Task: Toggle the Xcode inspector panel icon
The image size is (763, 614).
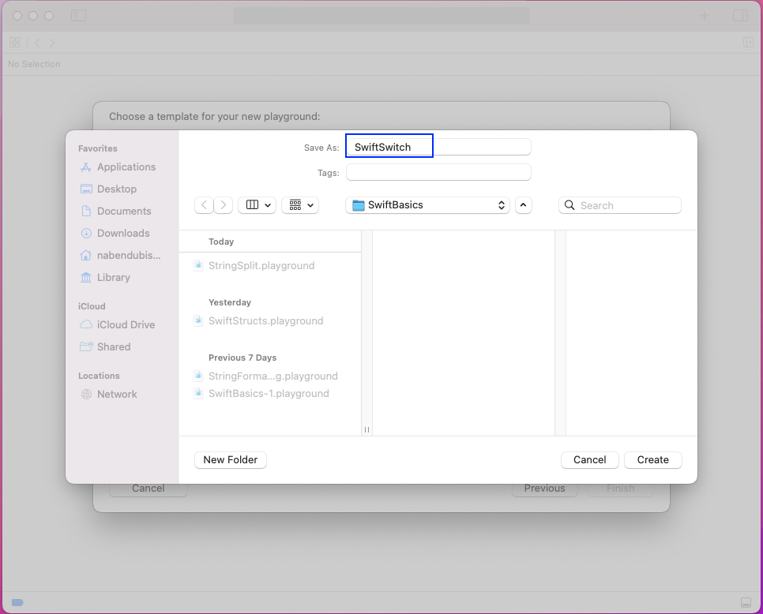Action: tap(741, 16)
